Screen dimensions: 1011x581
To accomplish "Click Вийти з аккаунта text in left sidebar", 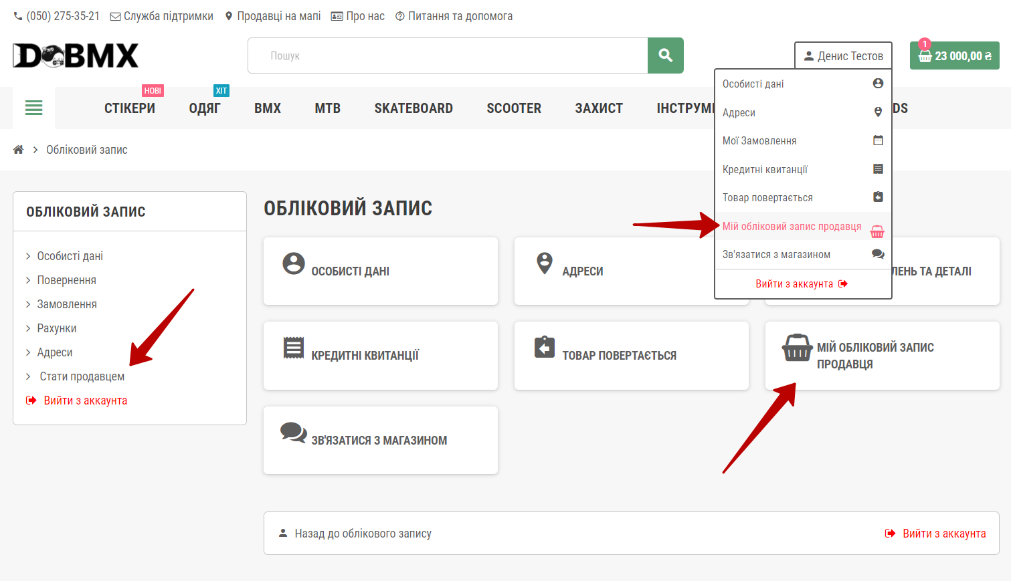I will pyautogui.click(x=86, y=400).
